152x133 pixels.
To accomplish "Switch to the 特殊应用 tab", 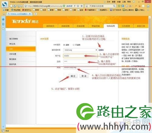I will pyautogui.click(x=111, y=26).
